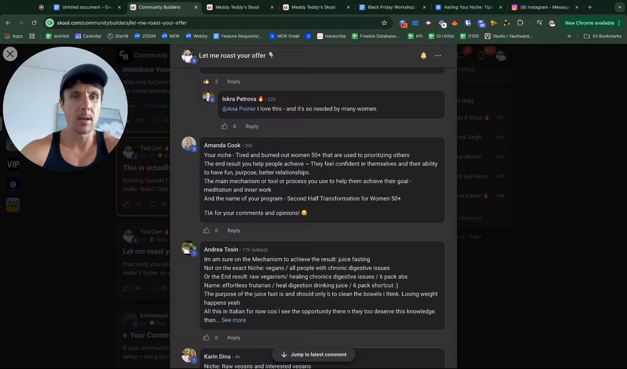Click Karin Dina's name
The width and height of the screenshot is (627, 369).
pyautogui.click(x=217, y=356)
